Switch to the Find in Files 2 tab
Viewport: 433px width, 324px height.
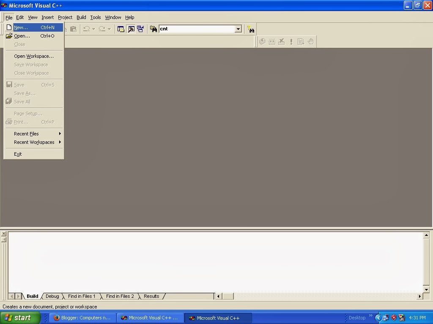(120, 296)
